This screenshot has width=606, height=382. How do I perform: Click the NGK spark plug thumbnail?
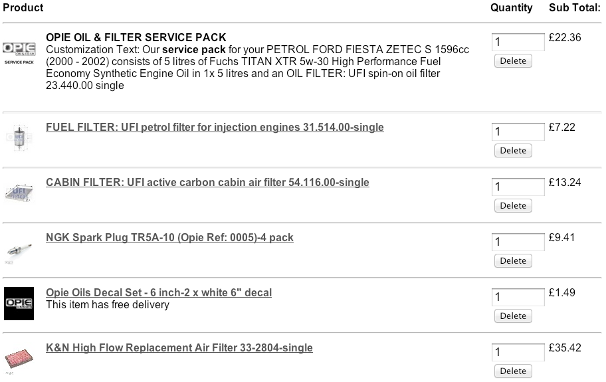[x=19, y=248]
